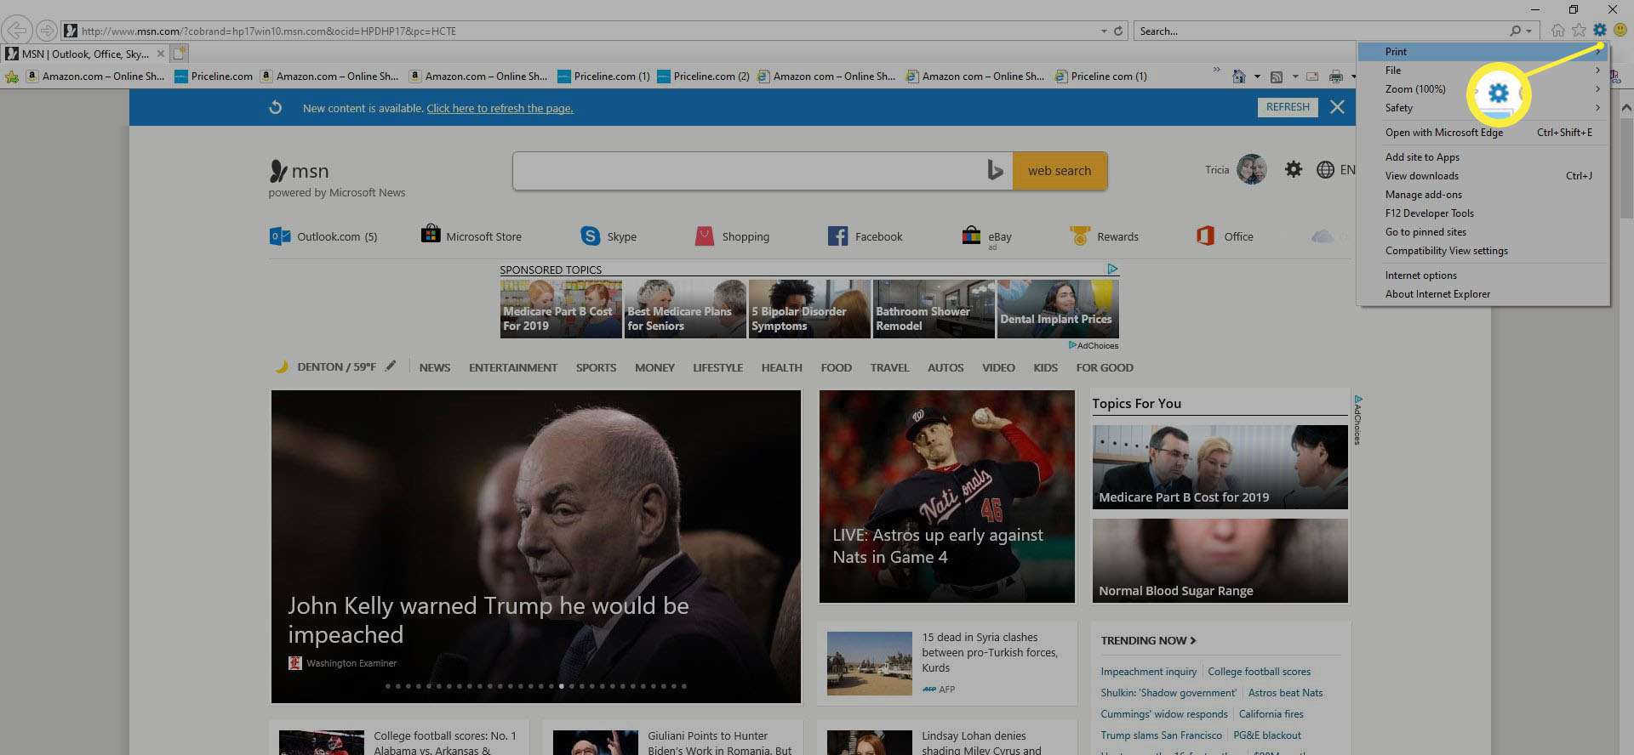Image resolution: width=1634 pixels, height=755 pixels.
Task: Open the command bar Home dropdown arrow
Action: [x=1257, y=77]
